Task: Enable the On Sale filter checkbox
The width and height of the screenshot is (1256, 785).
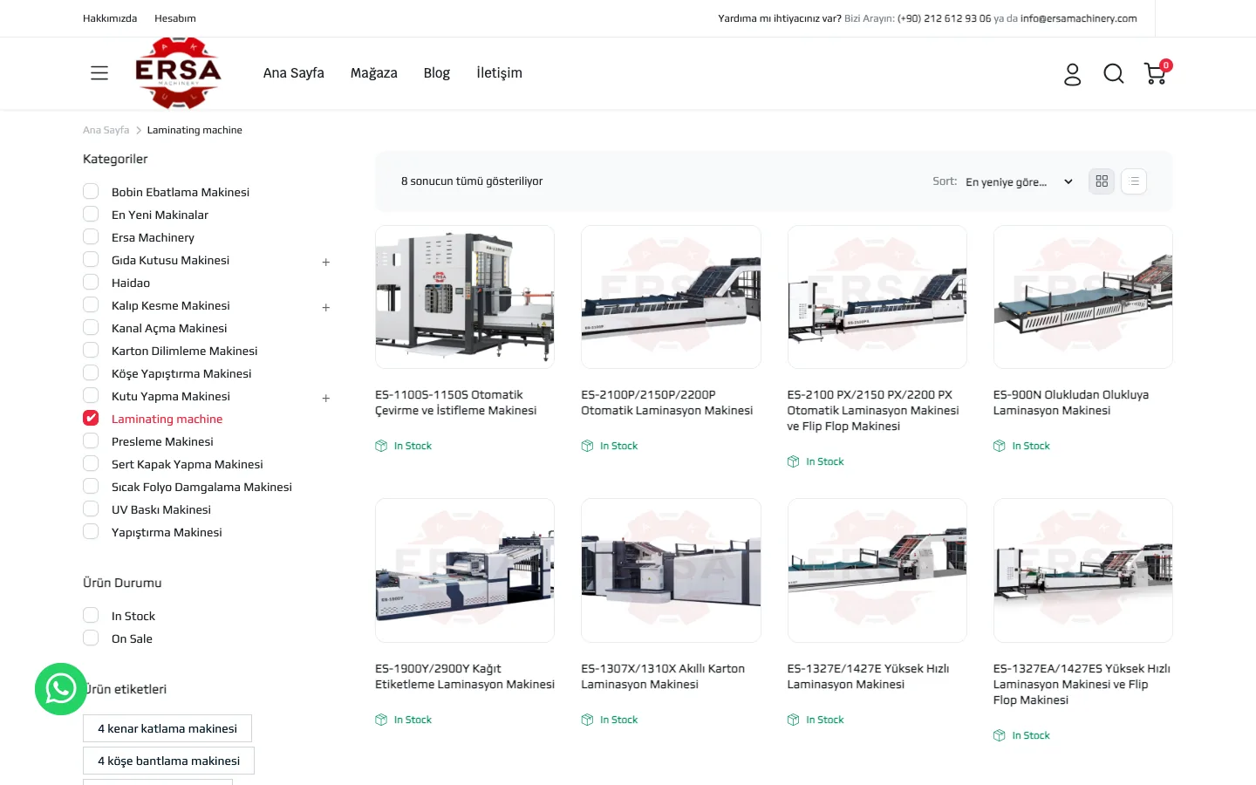Action: [91, 638]
